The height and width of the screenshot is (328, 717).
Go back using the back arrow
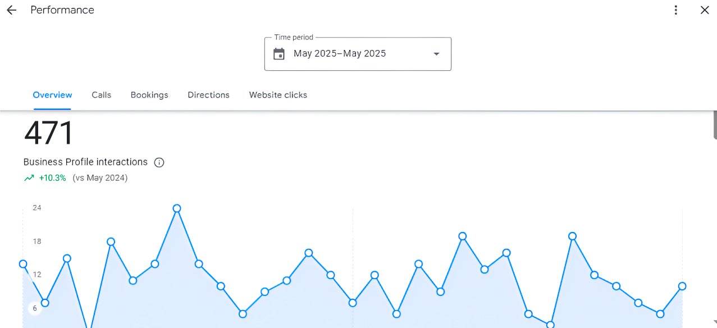coord(11,10)
